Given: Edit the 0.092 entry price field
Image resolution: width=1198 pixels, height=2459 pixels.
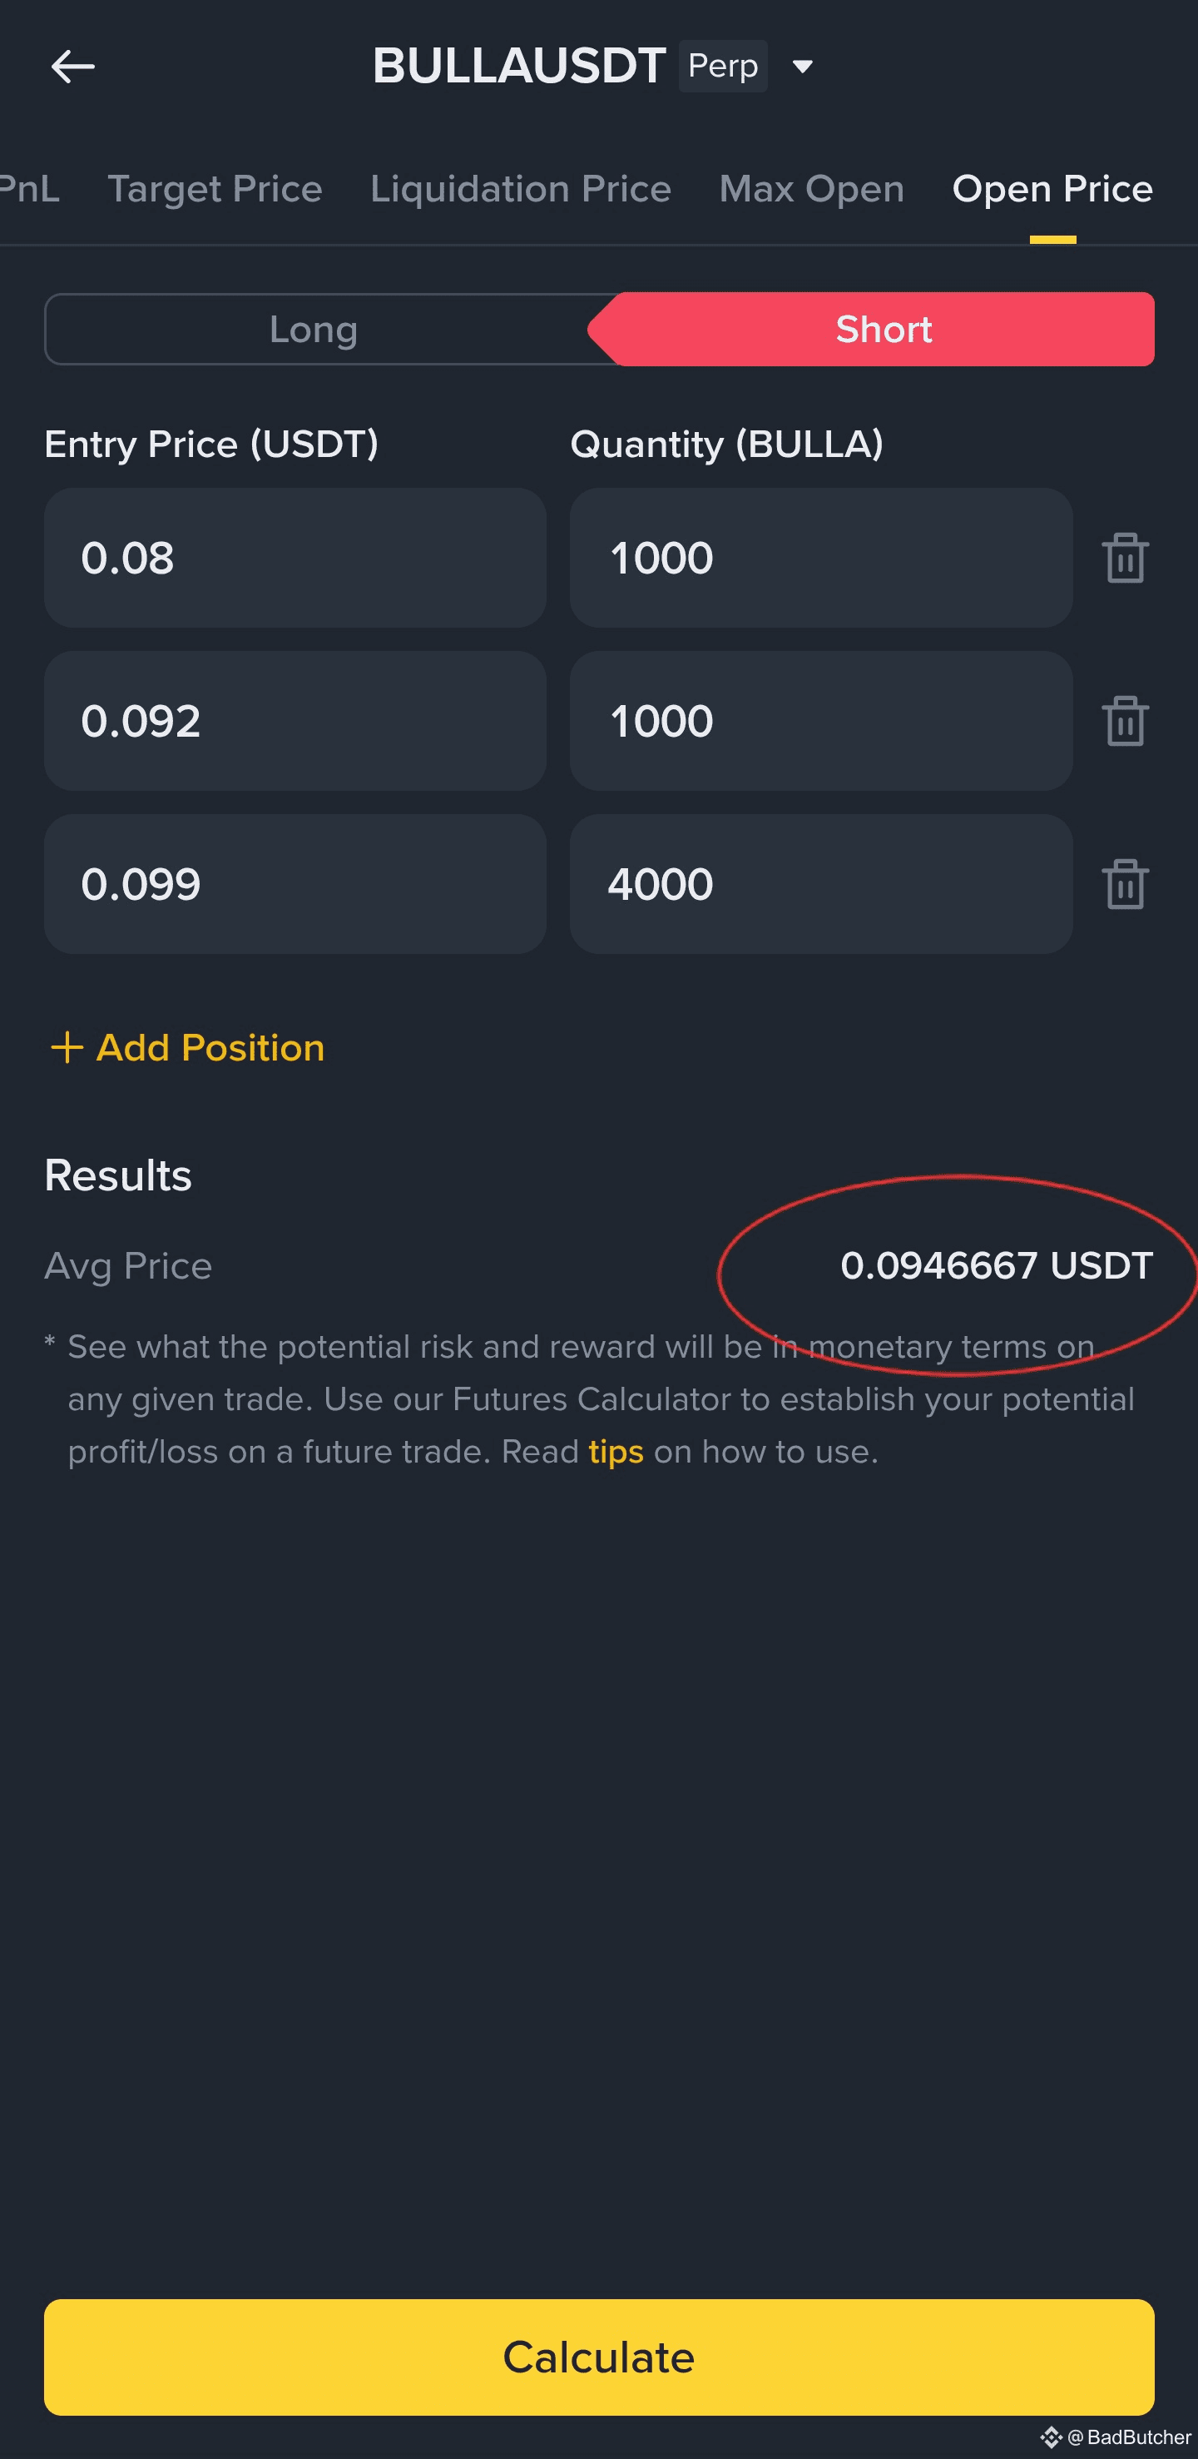Looking at the screenshot, I should (295, 721).
